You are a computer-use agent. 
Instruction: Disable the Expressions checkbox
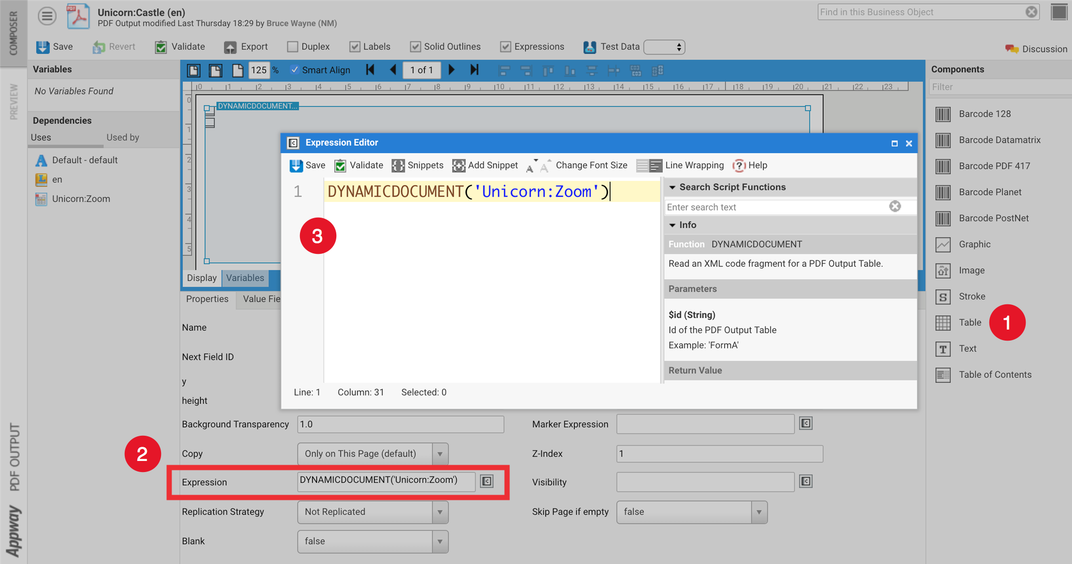coord(506,46)
